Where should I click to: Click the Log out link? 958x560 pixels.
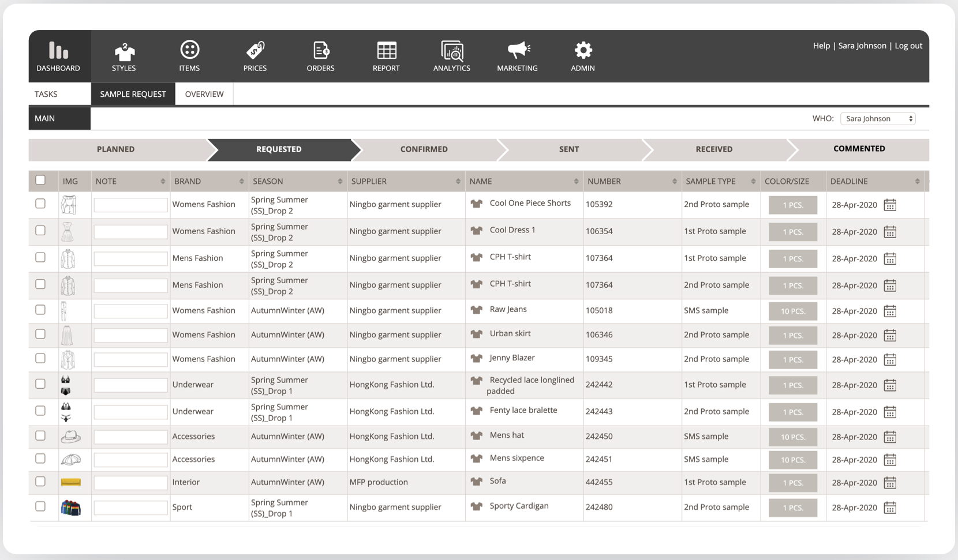click(908, 46)
